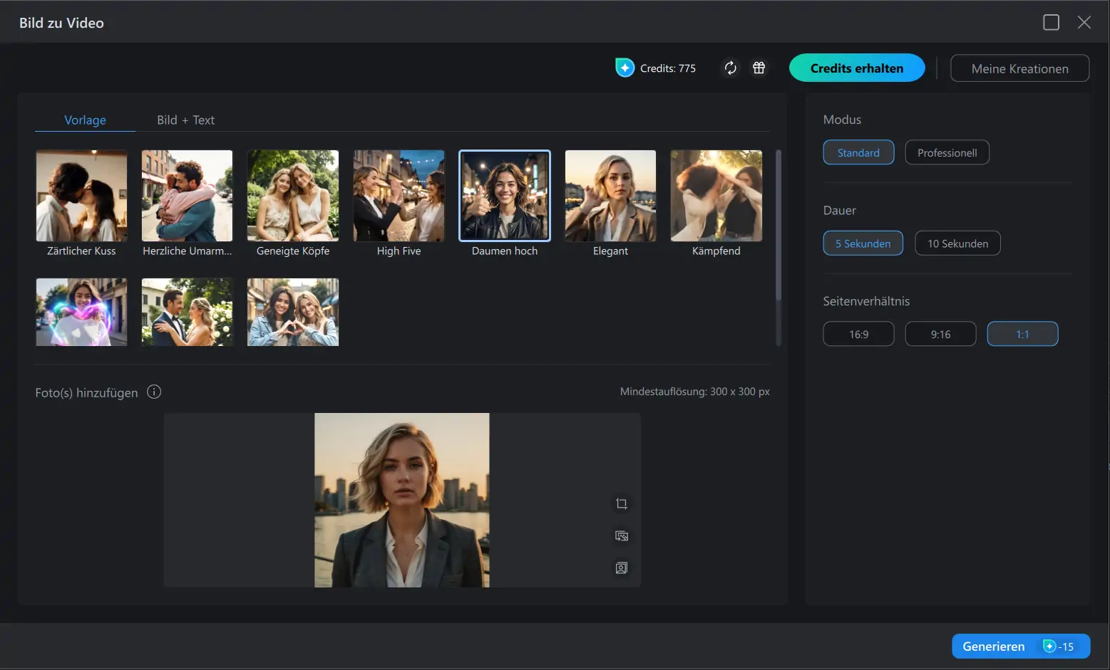Open the info icon next to Foto(s) hinzufügen

point(154,392)
